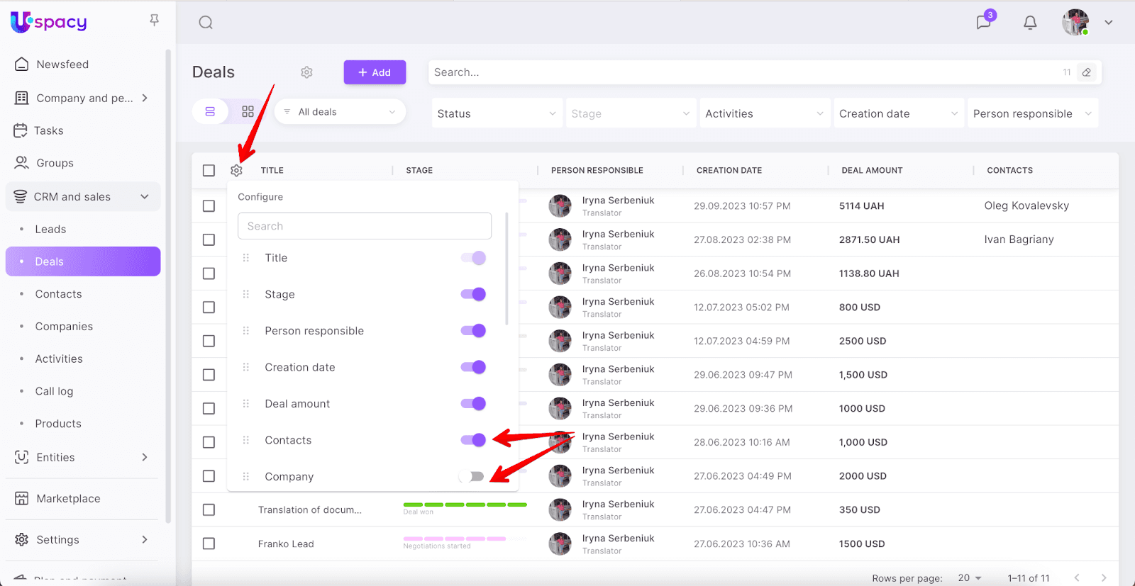Tick the select-all deals checkbox
Screen dimensions: 1135x586
[x=209, y=171]
